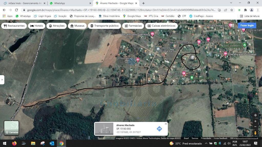Show hidden system tray icons

point(206,143)
